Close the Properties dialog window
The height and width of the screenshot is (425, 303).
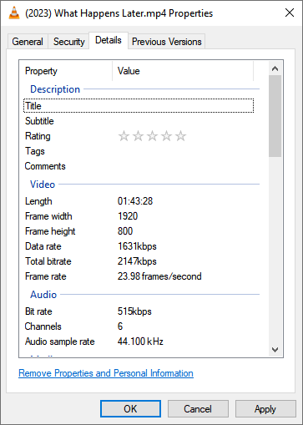(290, 13)
